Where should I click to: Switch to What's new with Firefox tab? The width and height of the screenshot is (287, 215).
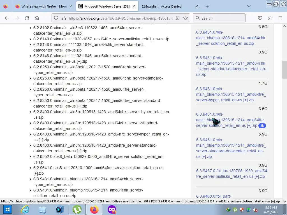[x=43, y=6]
